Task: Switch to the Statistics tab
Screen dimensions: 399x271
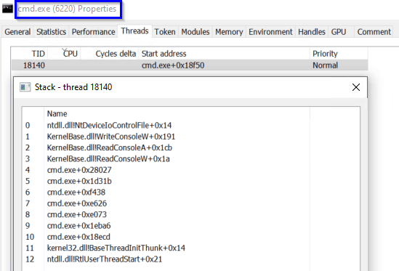Action: point(51,32)
